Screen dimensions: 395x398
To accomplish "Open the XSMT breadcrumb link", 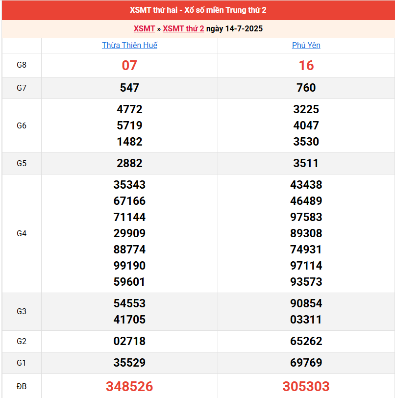I will 144,28.
